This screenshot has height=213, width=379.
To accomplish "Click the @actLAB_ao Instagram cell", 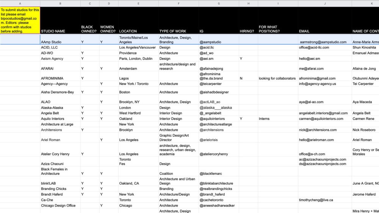I will [x=219, y=100].
